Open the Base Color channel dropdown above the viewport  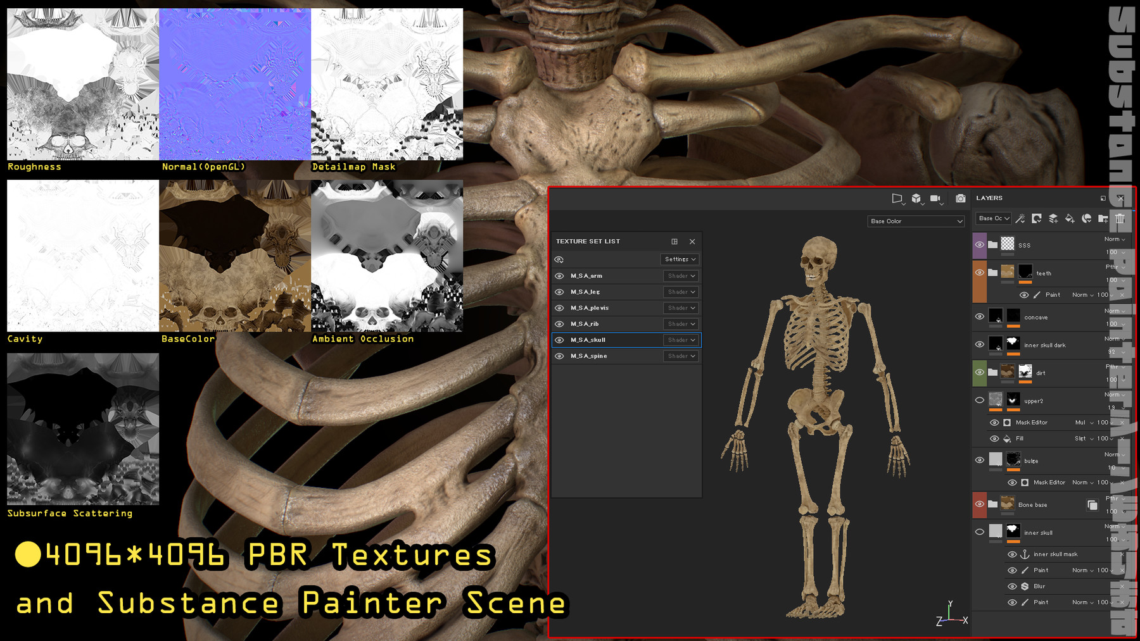tap(915, 221)
